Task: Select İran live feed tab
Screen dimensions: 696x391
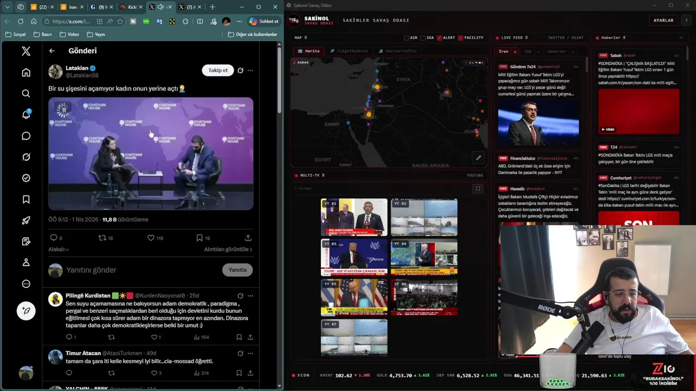Action: pyautogui.click(x=504, y=52)
